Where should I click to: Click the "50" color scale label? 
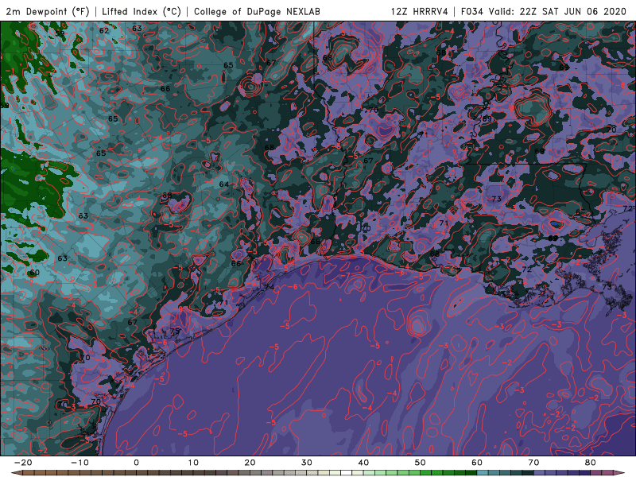tap(421, 463)
